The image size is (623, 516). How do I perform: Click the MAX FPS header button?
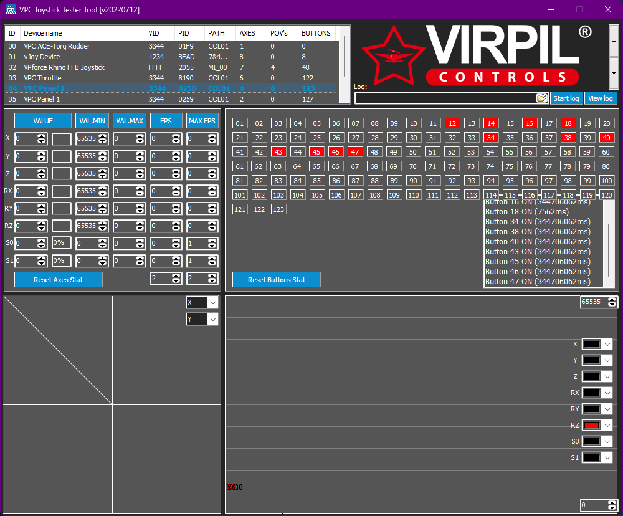(x=202, y=121)
